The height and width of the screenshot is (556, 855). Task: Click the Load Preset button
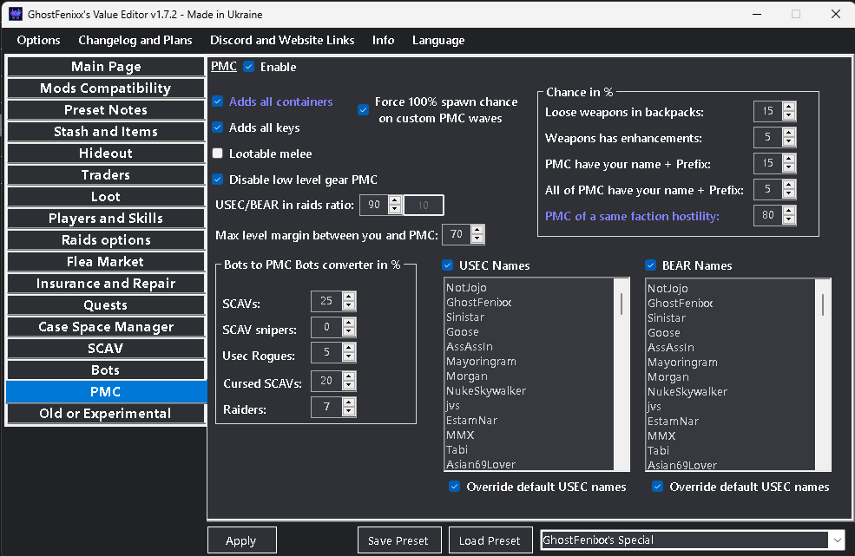click(490, 540)
